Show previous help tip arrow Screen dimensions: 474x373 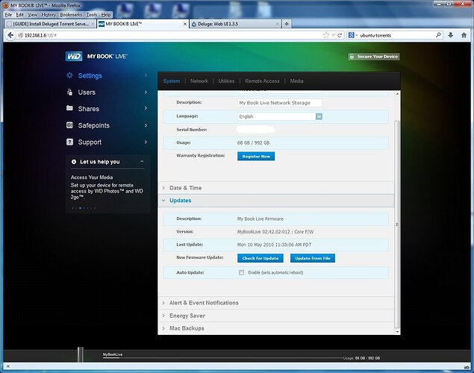point(73,208)
